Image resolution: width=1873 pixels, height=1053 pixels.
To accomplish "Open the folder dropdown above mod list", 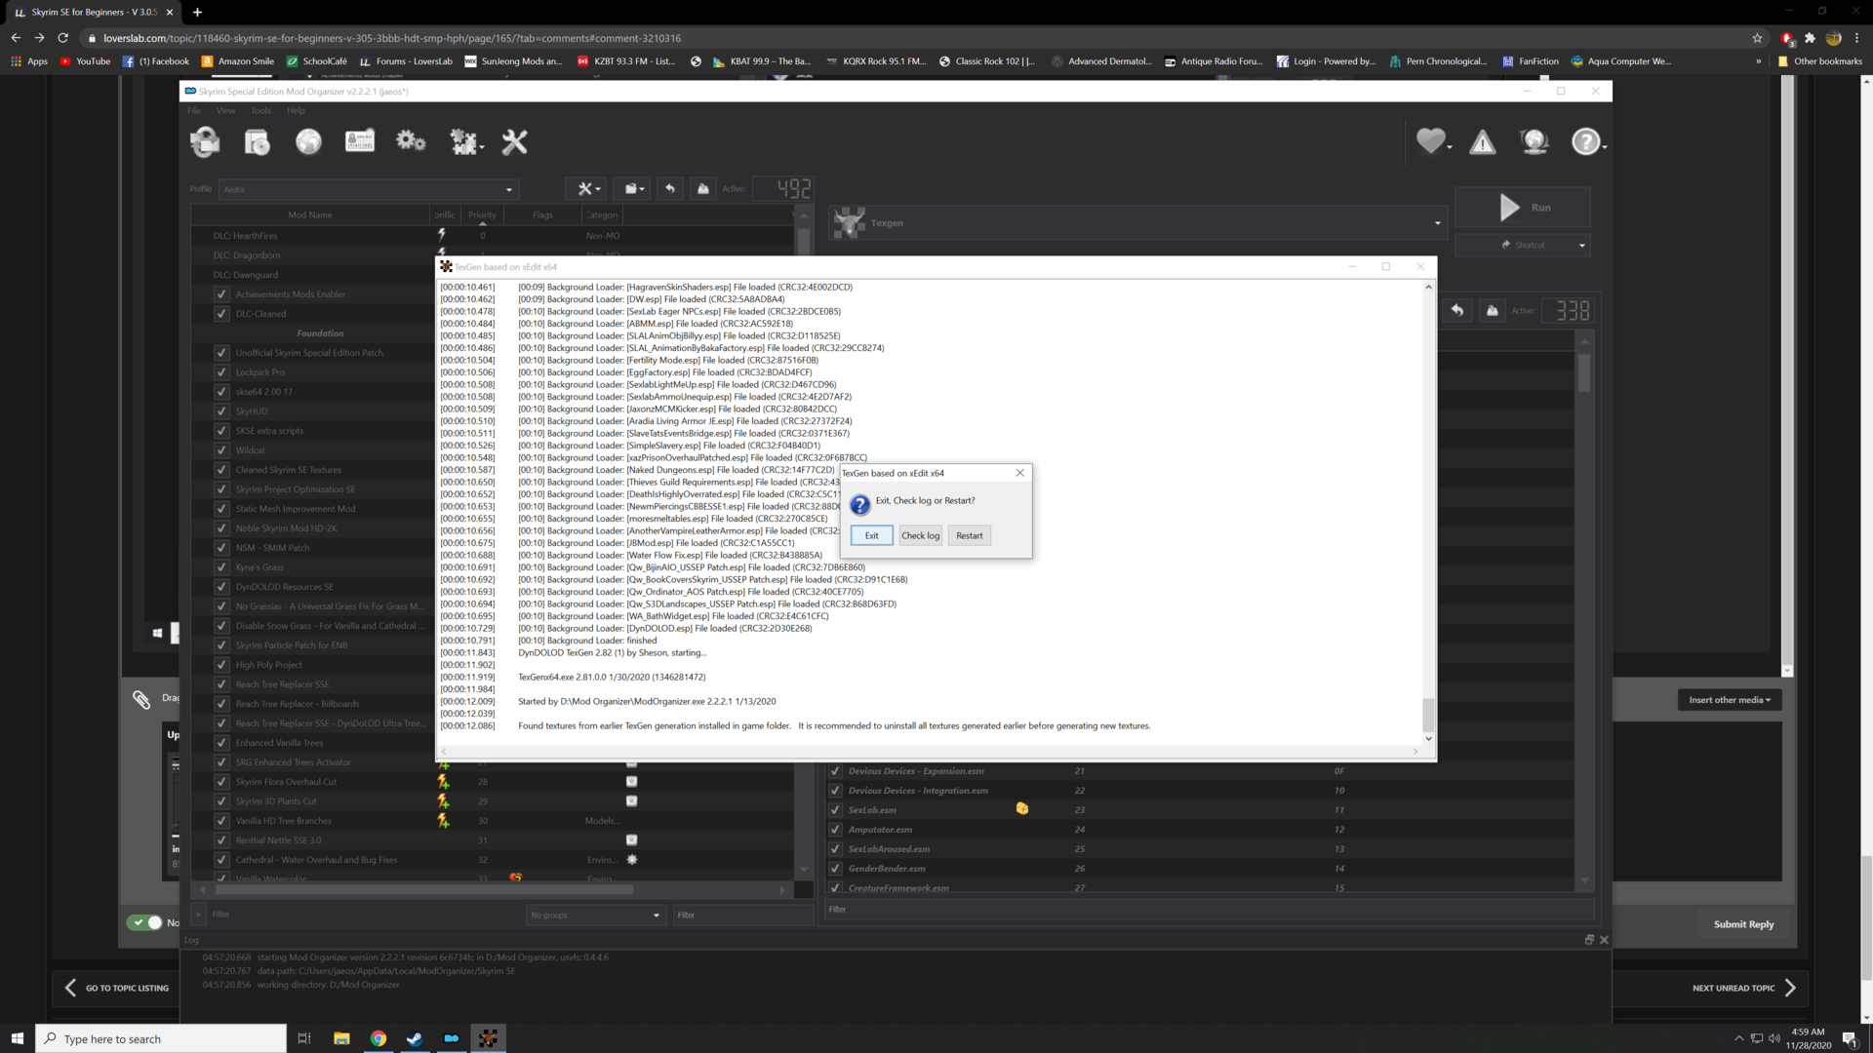I will 634,189.
